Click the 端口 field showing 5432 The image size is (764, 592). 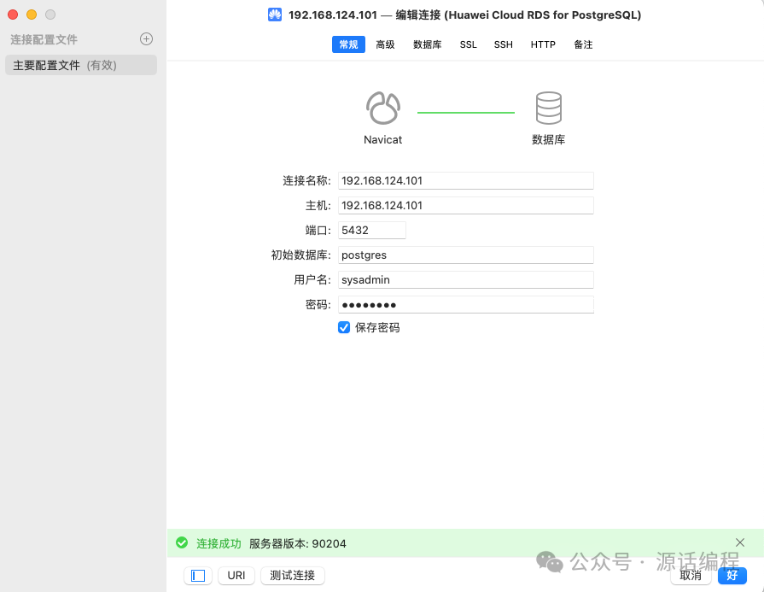[x=372, y=230]
